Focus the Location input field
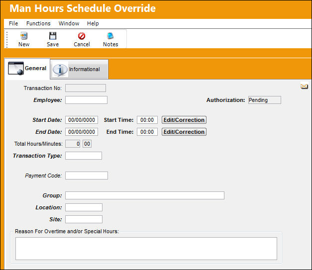 84,207
